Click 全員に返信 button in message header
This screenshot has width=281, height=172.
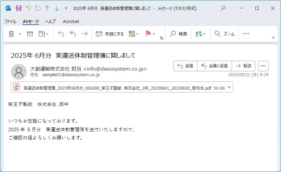click(x=215, y=66)
